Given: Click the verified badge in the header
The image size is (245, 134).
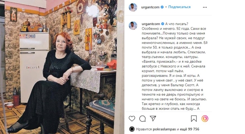Looking at the screenshot, I should click(x=162, y=7).
